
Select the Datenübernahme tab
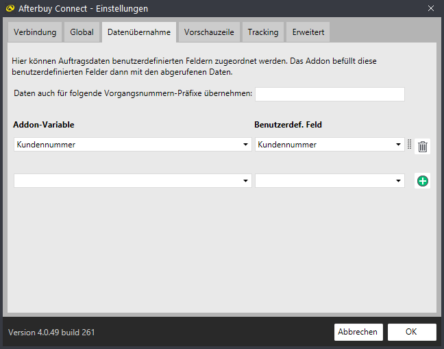click(x=139, y=32)
